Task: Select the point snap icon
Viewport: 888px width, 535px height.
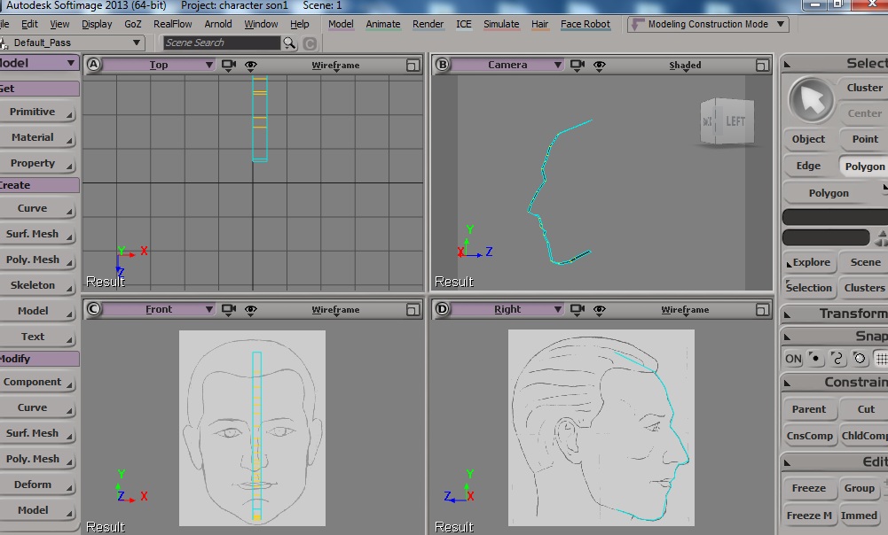Action: (815, 358)
